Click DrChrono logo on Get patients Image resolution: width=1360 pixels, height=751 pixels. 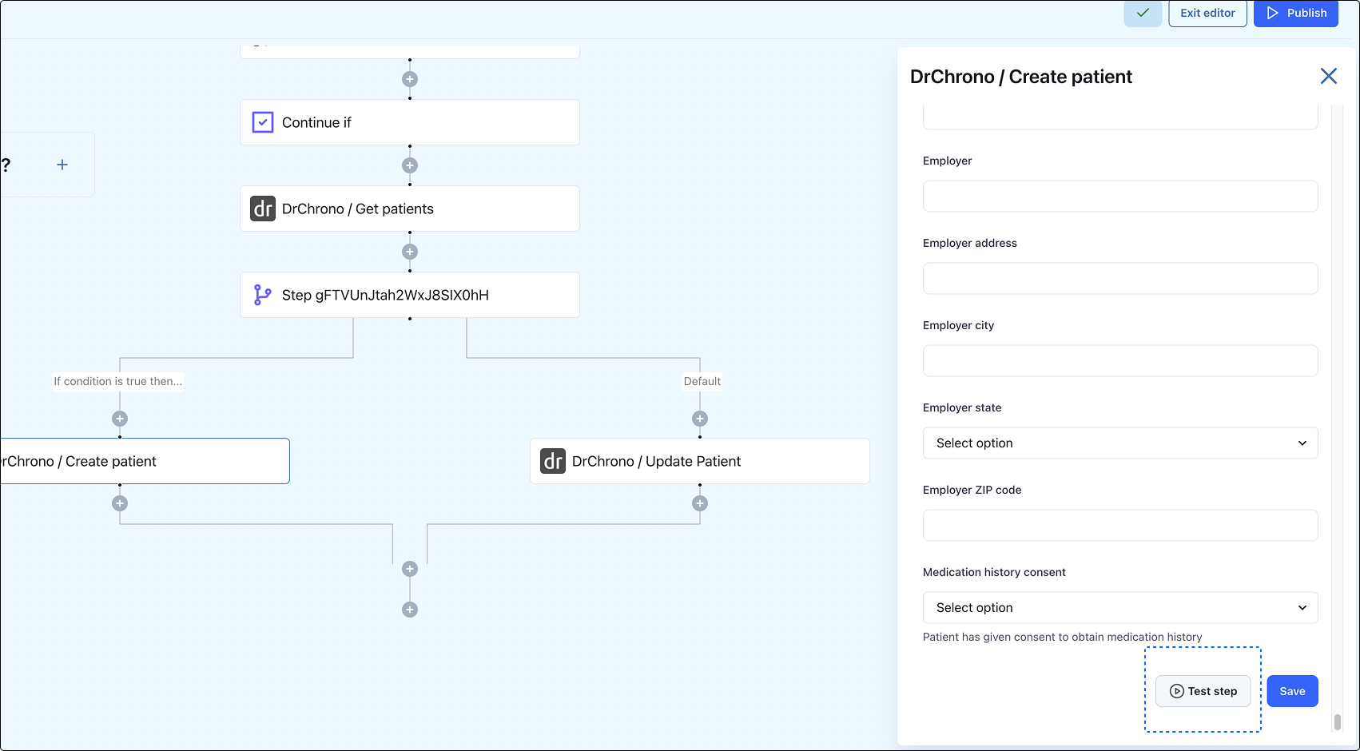[x=263, y=209]
